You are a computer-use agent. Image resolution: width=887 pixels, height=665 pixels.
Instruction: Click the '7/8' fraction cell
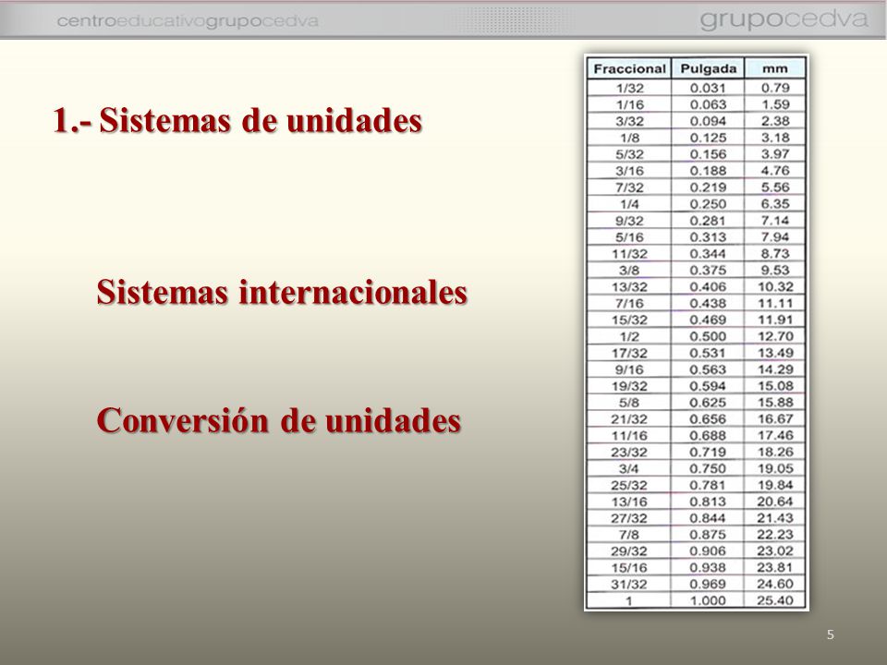[629, 535]
